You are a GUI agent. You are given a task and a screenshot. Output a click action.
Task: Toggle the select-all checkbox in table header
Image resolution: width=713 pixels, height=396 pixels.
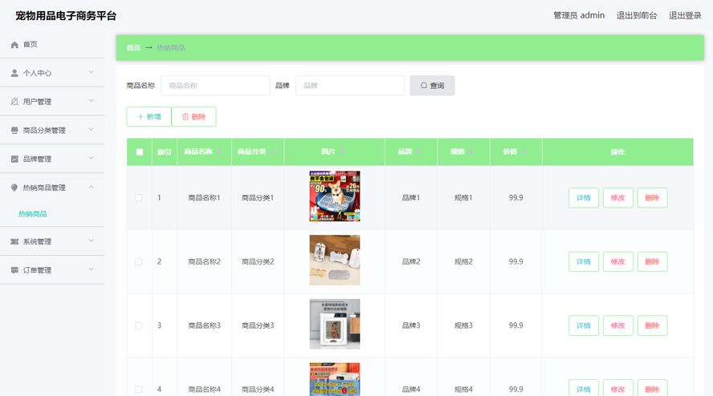pos(140,152)
